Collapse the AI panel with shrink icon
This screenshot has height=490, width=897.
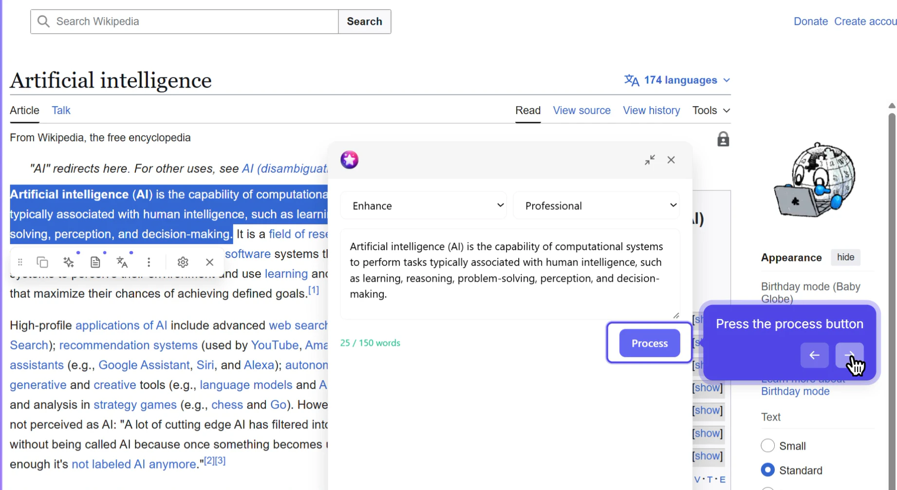pyautogui.click(x=650, y=160)
